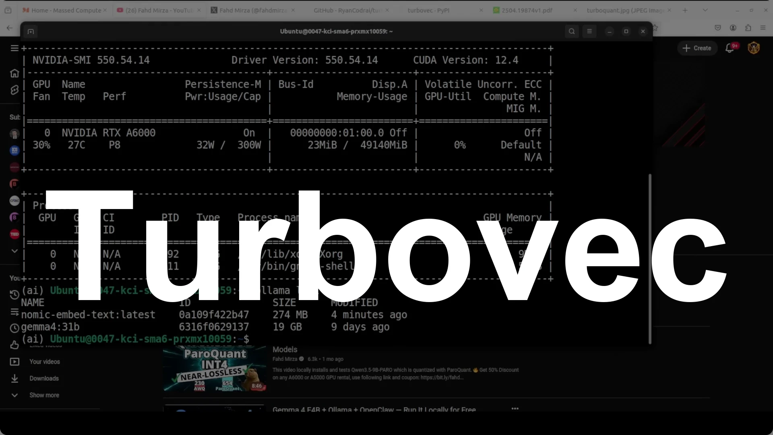Switch to GitHub RyanCodrai tab
This screenshot has height=435, width=773.
pyautogui.click(x=347, y=10)
